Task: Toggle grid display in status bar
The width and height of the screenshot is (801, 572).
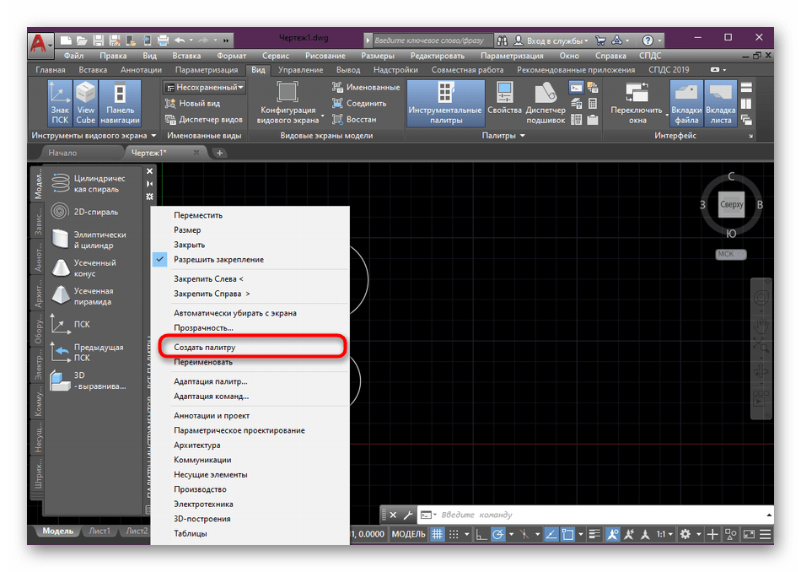Action: coord(438,534)
